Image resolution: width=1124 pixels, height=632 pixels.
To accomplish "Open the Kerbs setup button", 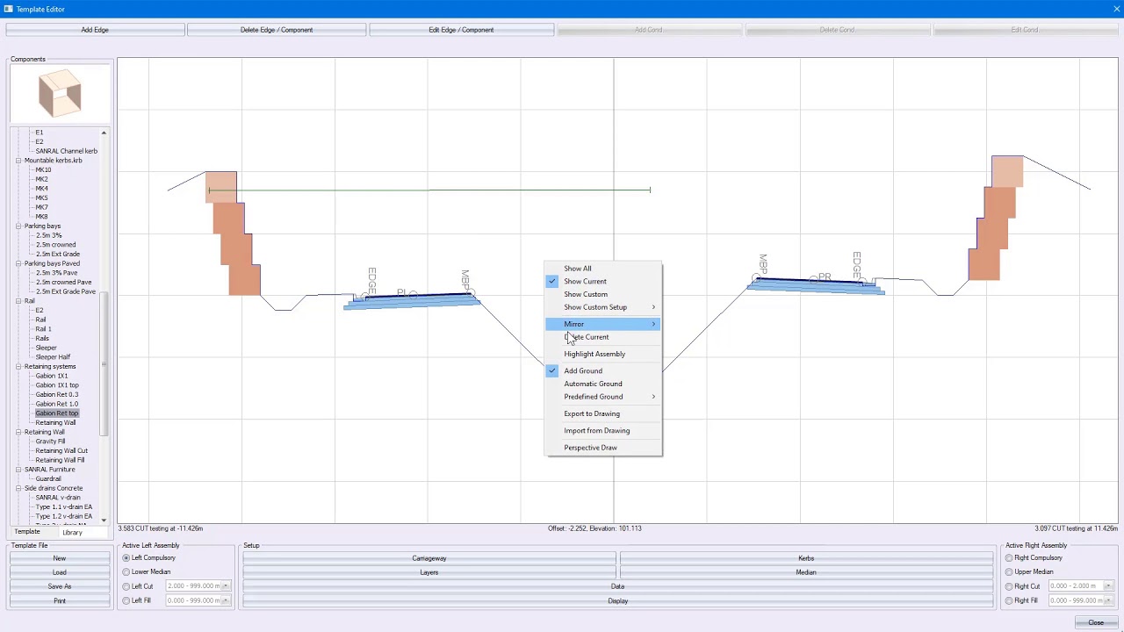I will [806, 558].
